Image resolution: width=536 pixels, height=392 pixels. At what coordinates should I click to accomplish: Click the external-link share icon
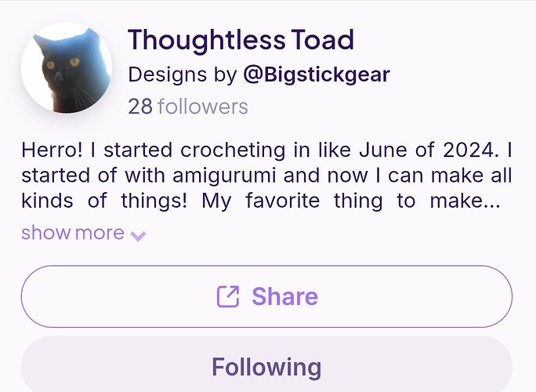tap(227, 296)
